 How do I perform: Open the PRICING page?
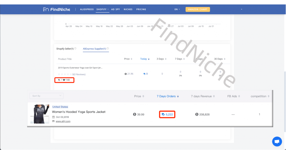point(141,9)
